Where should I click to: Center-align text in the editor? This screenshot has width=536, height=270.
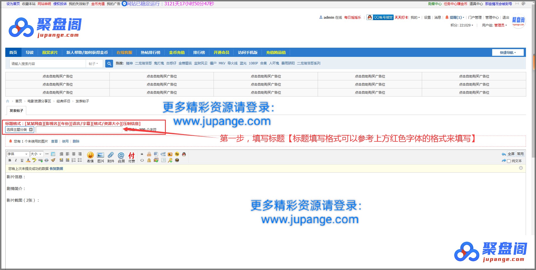(x=74, y=154)
